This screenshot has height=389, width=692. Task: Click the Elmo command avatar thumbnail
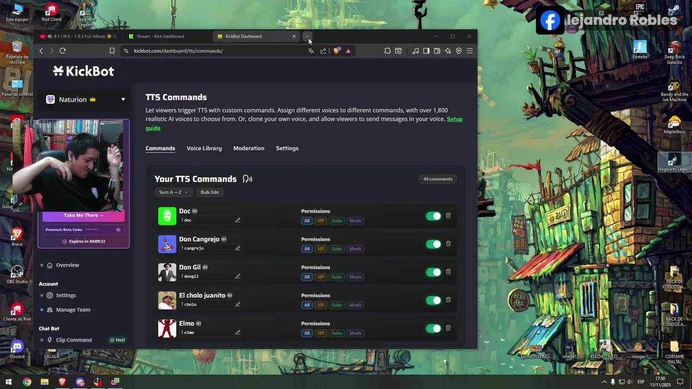(x=167, y=328)
